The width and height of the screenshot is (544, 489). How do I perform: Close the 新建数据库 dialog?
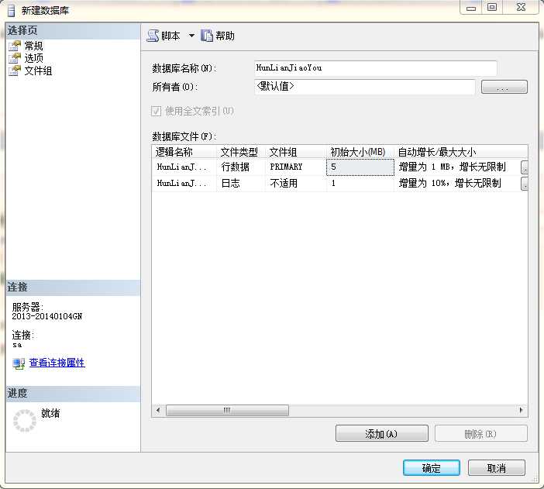click(521, 7)
